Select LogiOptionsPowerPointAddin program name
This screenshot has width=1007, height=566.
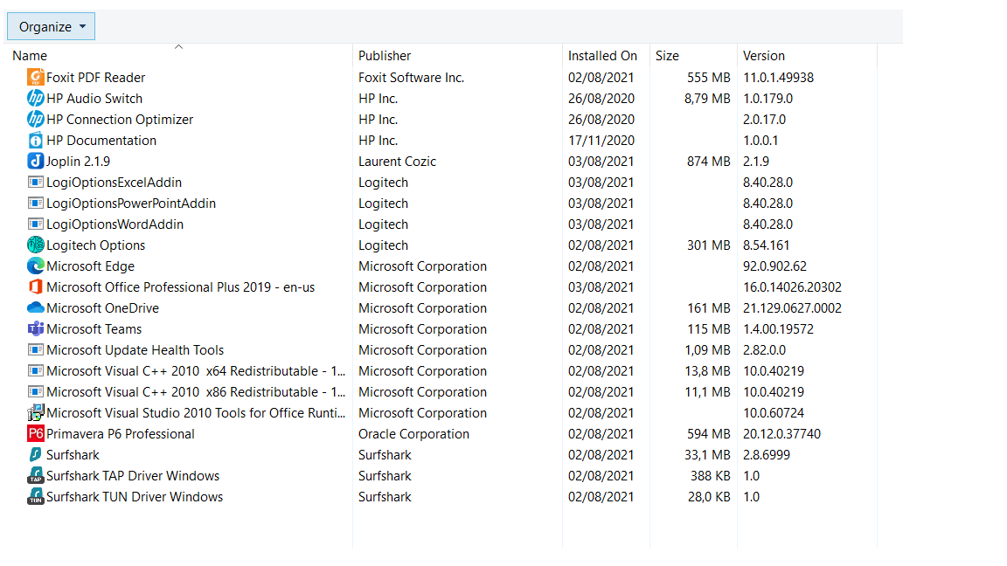click(131, 204)
